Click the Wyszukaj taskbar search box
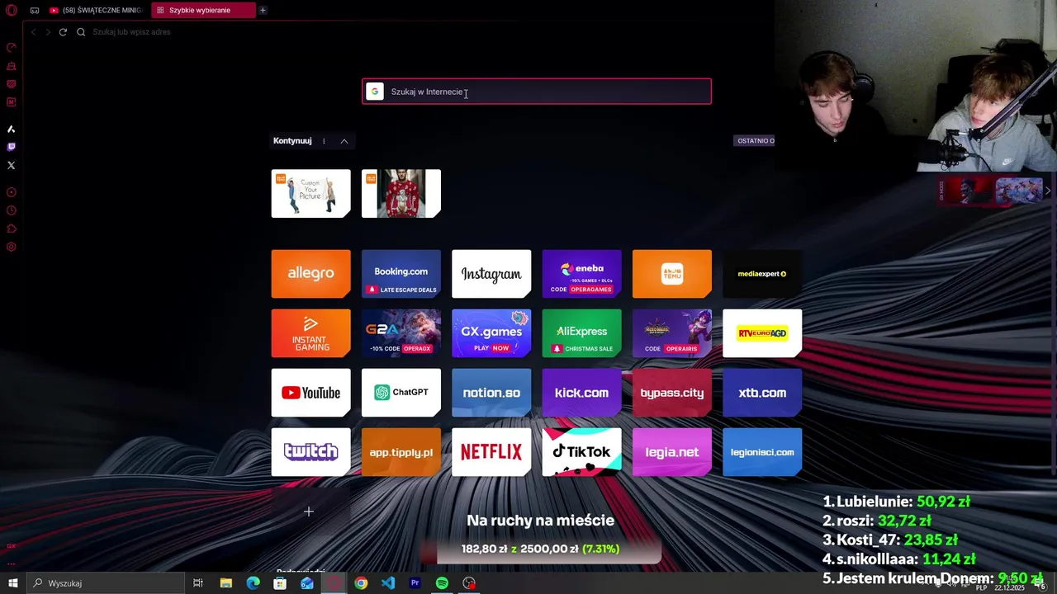 105,583
